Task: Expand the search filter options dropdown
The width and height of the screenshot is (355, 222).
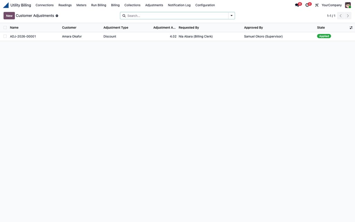Action: (x=232, y=16)
